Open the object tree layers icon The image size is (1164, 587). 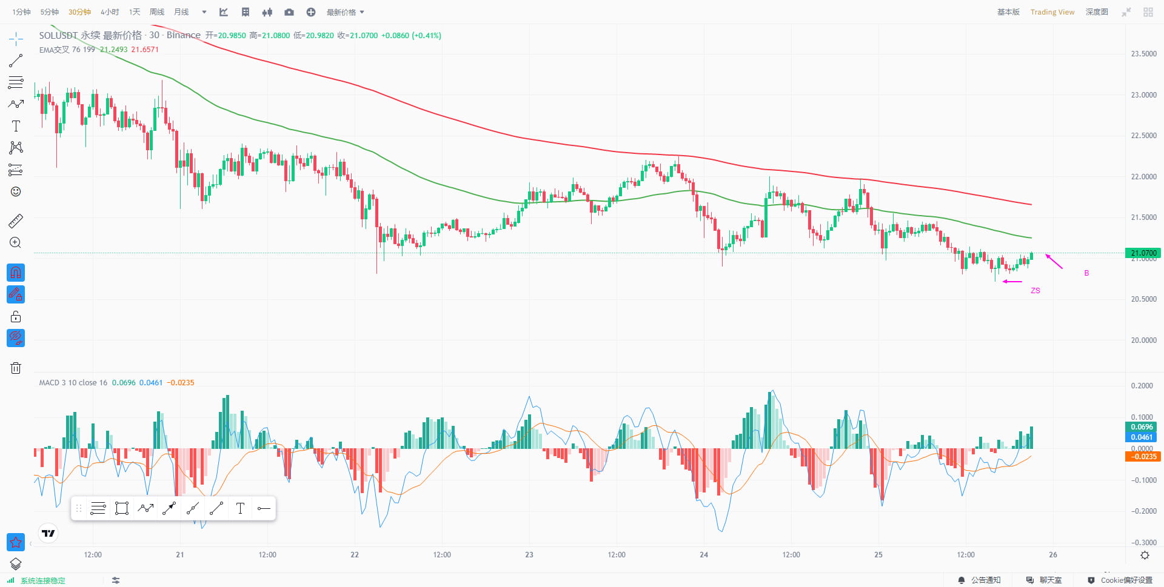click(16, 564)
